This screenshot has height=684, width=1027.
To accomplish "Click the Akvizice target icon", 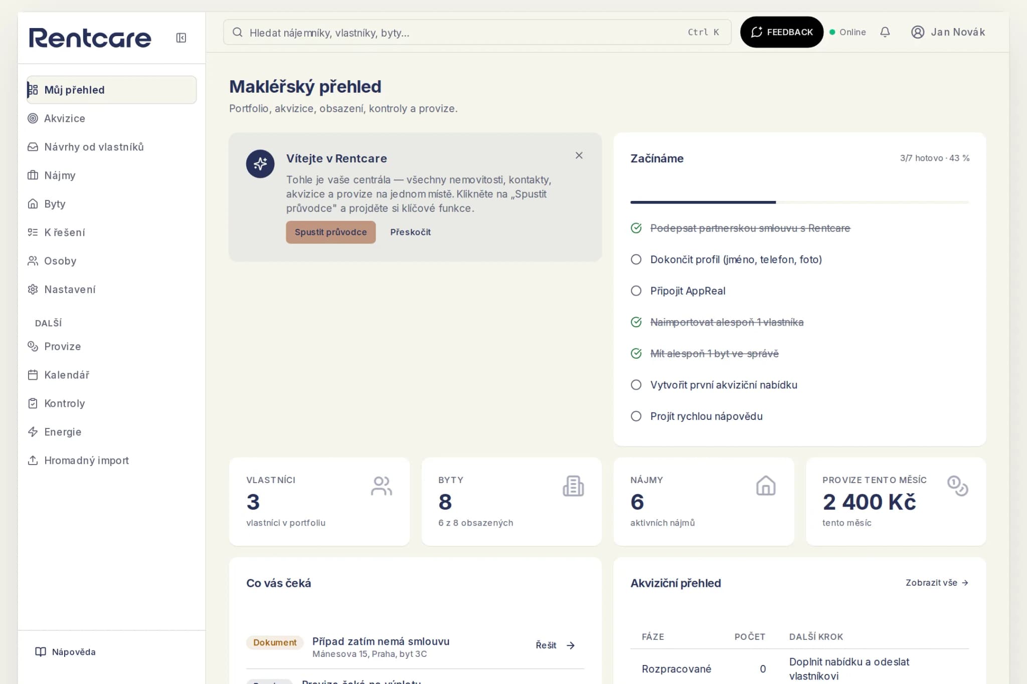I will [x=33, y=118].
